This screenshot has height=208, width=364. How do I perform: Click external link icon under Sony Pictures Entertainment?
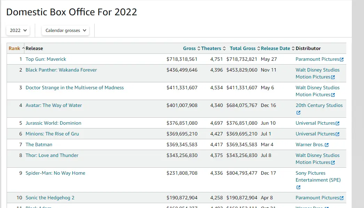(298, 188)
